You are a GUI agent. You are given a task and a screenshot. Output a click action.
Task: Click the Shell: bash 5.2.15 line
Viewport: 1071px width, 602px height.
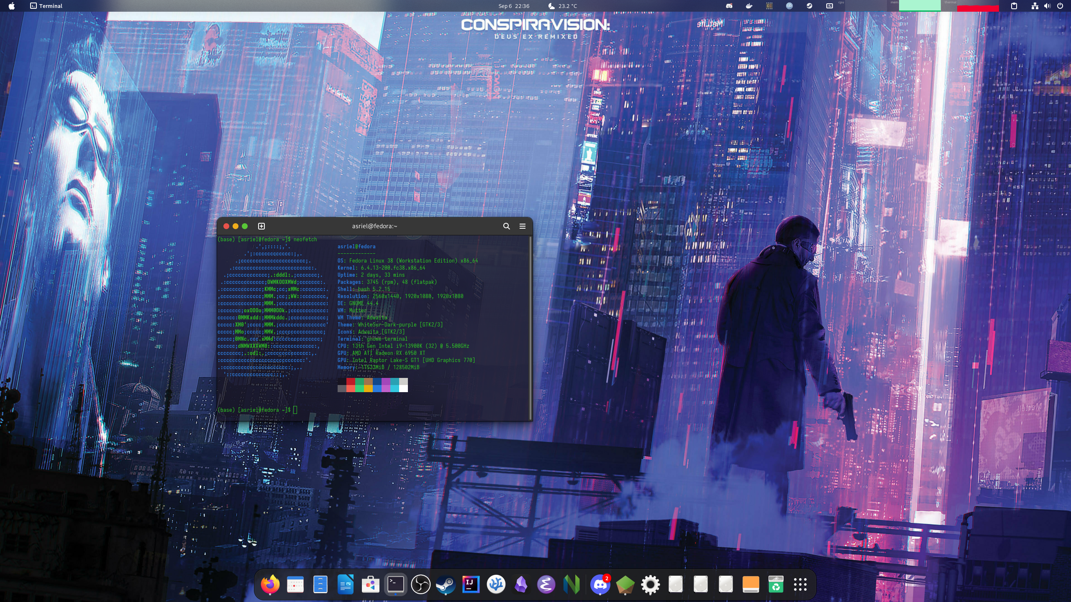tap(364, 289)
